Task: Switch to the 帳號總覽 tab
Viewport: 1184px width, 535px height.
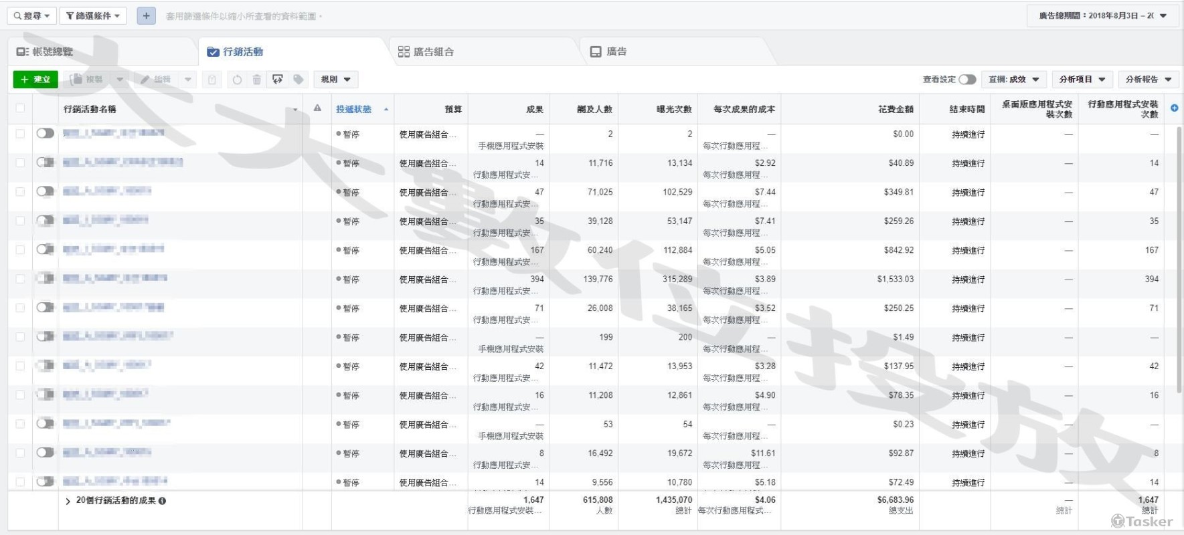Action: [45, 51]
